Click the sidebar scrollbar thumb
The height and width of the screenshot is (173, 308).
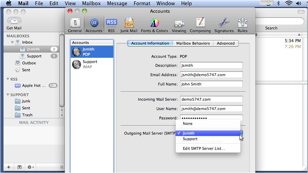[x=62, y=70]
